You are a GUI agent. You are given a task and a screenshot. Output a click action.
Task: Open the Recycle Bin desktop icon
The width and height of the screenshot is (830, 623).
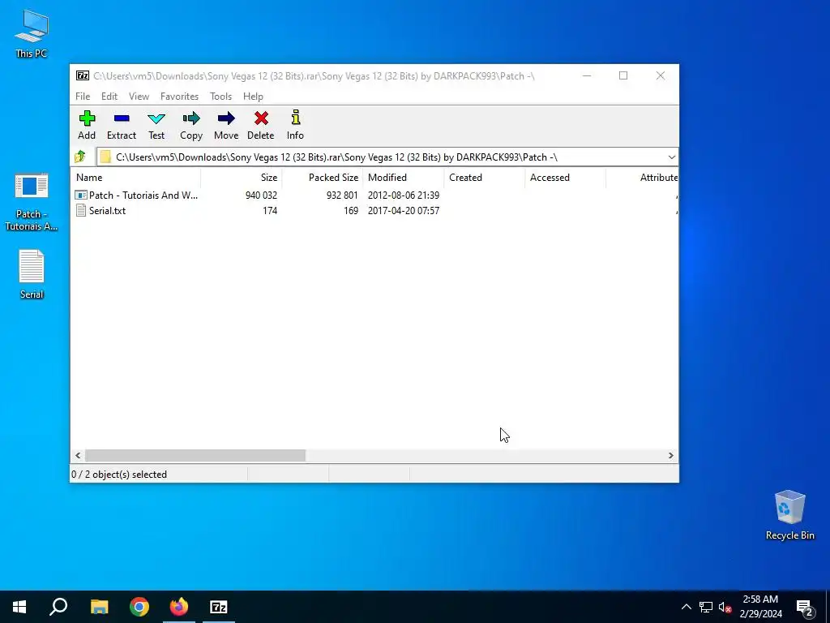coord(789,515)
